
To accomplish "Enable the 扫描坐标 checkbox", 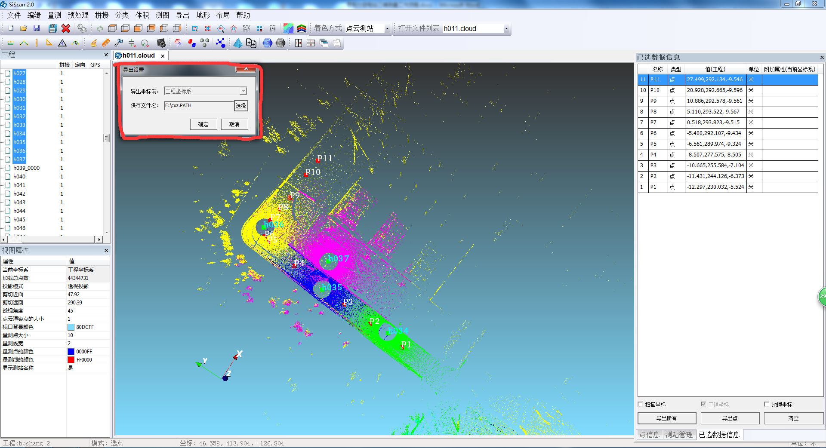I will [641, 404].
